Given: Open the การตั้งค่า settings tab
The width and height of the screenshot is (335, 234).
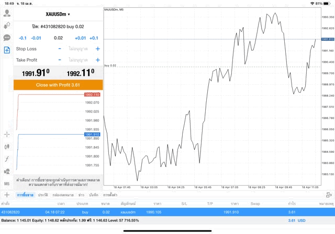Looking at the screenshot, I should coord(110,195).
